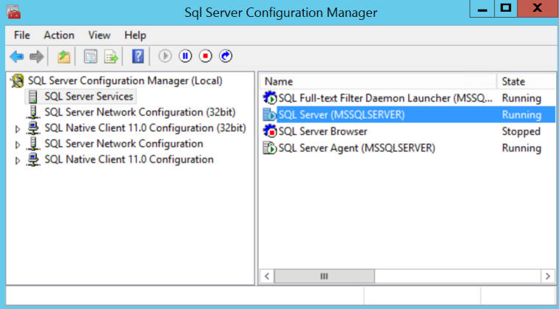Click the horizontal scrollbar thumb
This screenshot has height=309, width=559.
[324, 276]
